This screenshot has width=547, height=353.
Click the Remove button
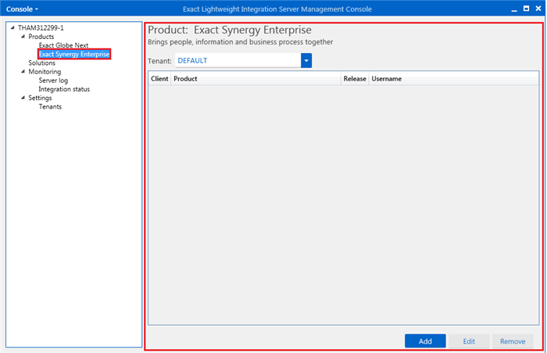[513, 341]
